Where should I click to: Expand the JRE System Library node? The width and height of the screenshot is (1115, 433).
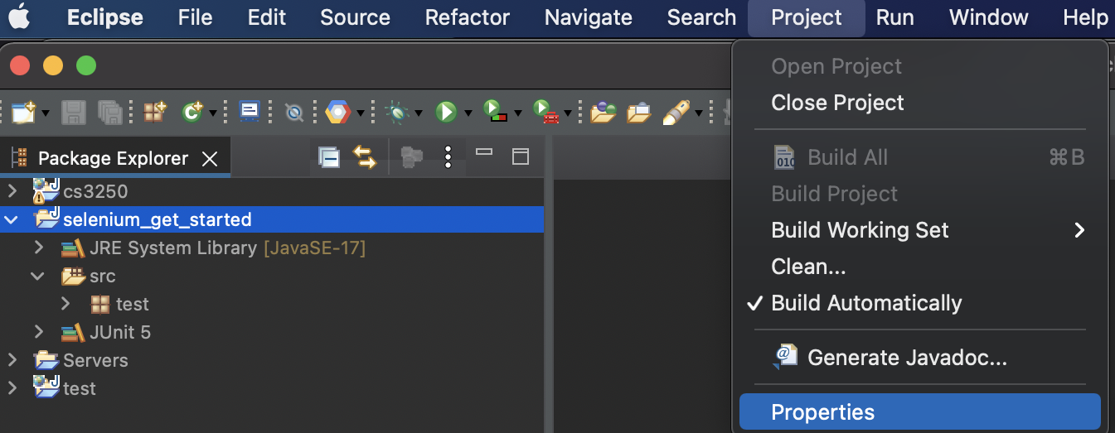[x=39, y=248]
